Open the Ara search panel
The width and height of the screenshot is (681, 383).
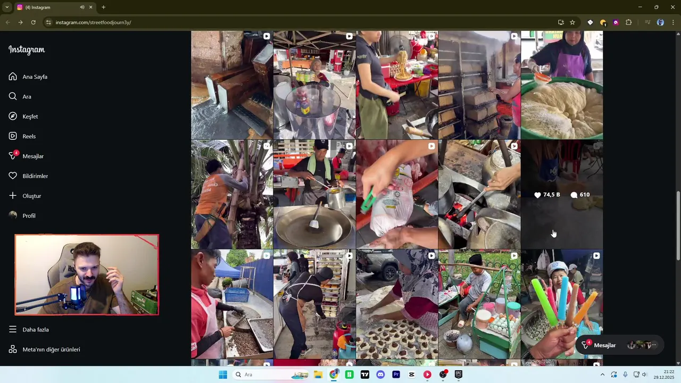click(20, 96)
